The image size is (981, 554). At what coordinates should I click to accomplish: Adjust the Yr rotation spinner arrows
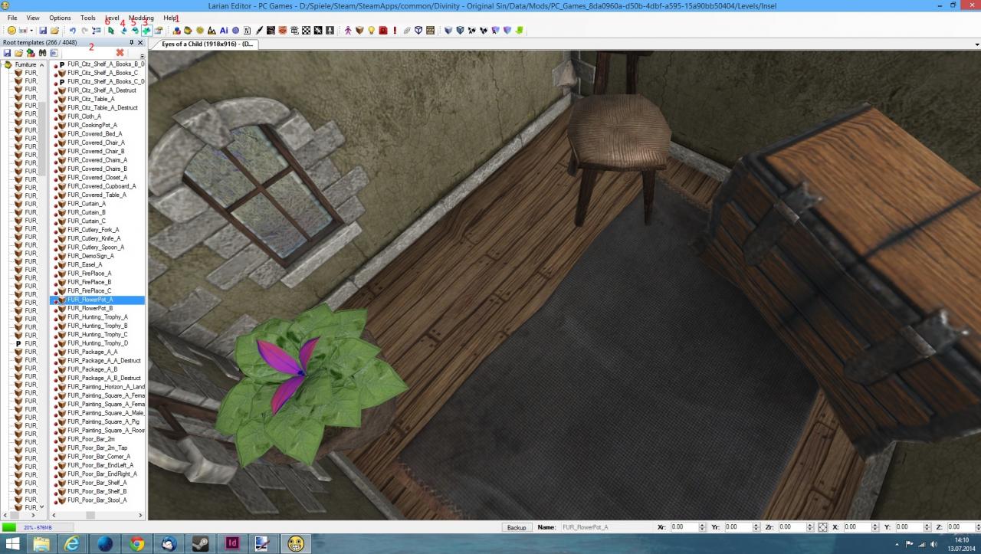coord(756,527)
